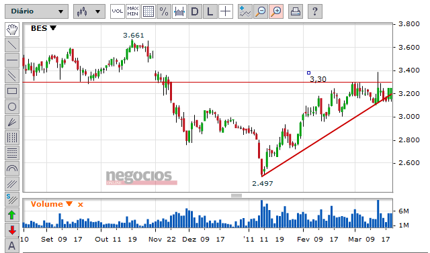Select the horizontal retracement lines tool
This screenshot has width=430, height=253.
point(12,153)
